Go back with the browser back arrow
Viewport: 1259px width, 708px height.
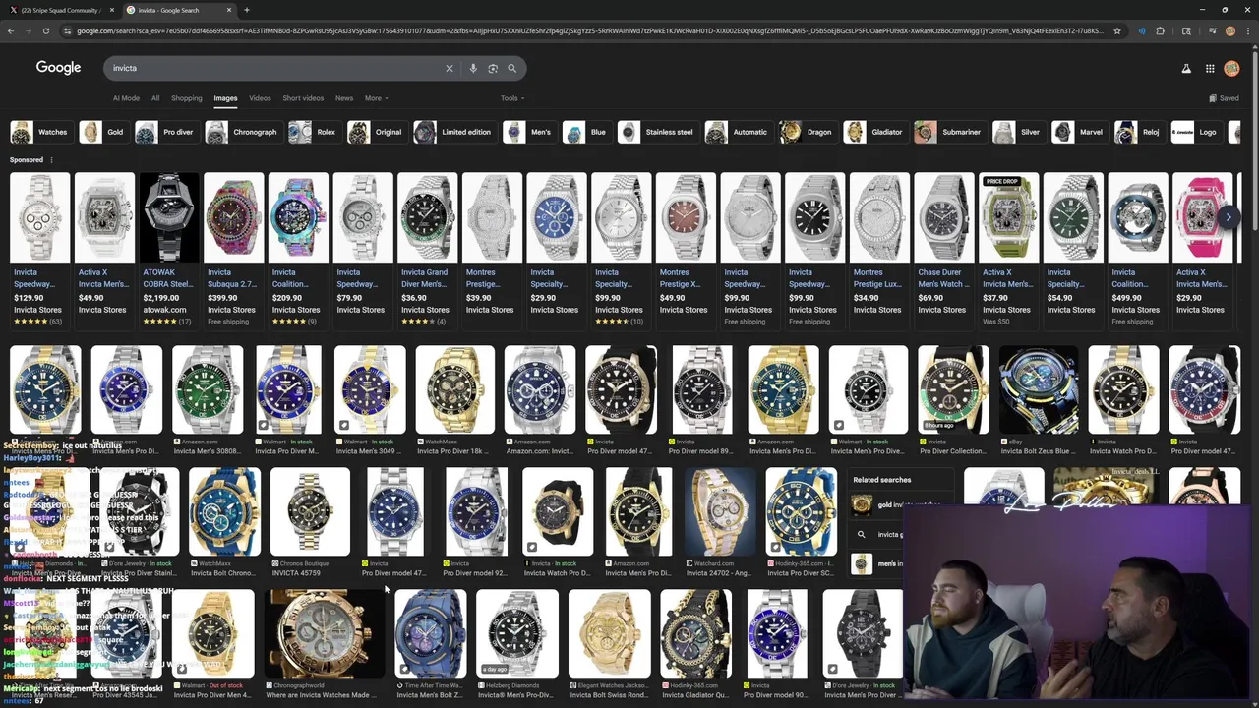click(10, 30)
